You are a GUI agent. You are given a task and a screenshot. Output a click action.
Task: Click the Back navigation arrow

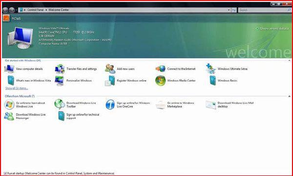pyautogui.click(x=5, y=10)
